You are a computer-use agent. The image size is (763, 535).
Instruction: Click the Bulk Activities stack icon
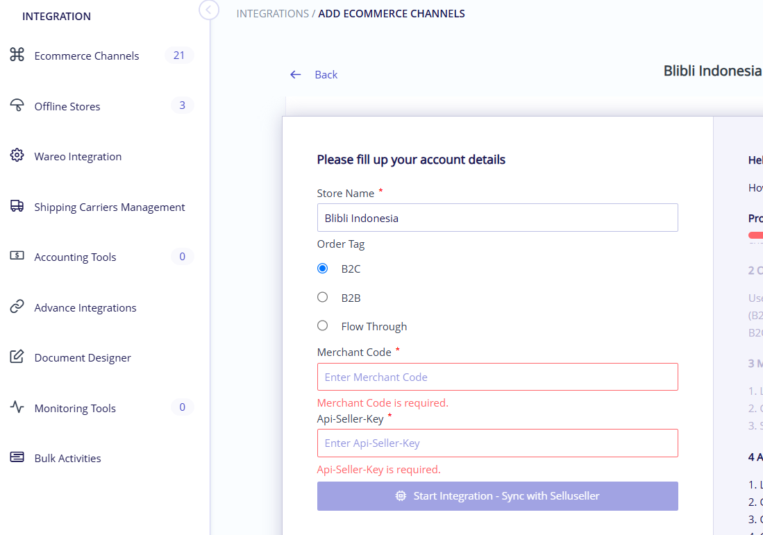tap(17, 458)
